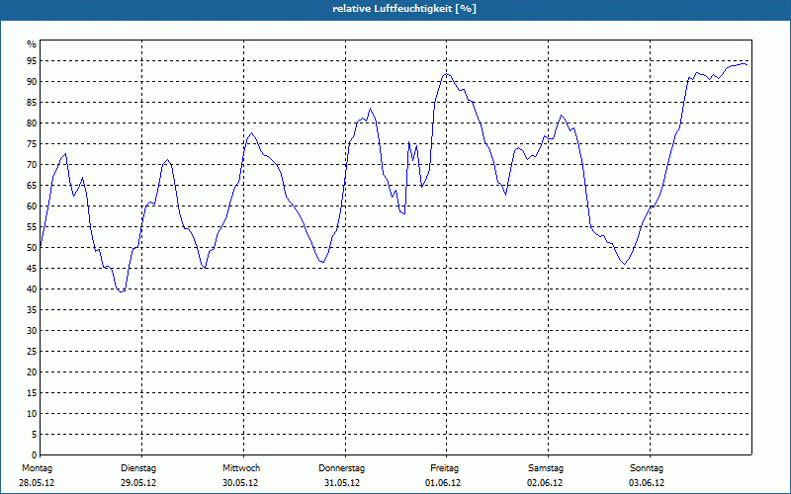Click the y-axis value '70'
The height and width of the screenshot is (494, 791).
point(32,165)
